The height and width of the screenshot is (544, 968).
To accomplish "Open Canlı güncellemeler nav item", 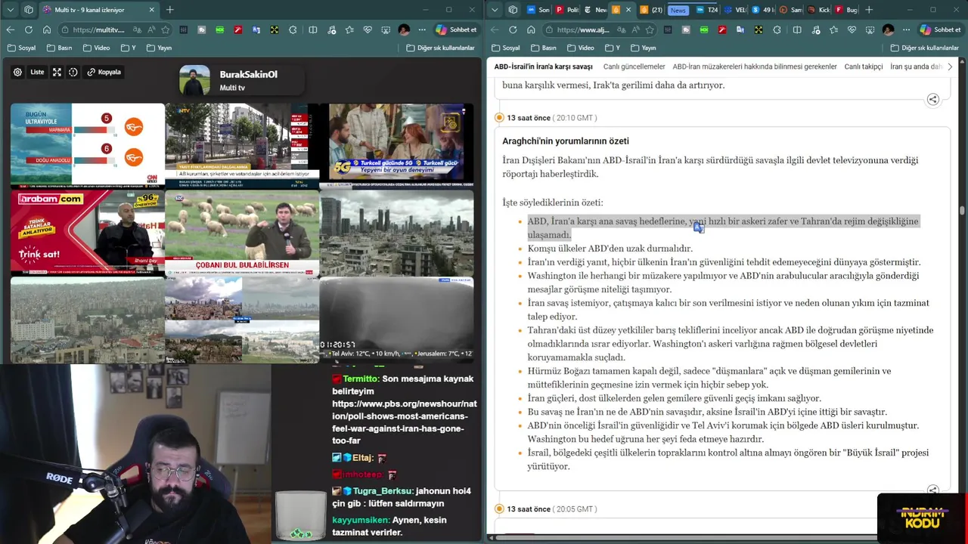I will (634, 66).
